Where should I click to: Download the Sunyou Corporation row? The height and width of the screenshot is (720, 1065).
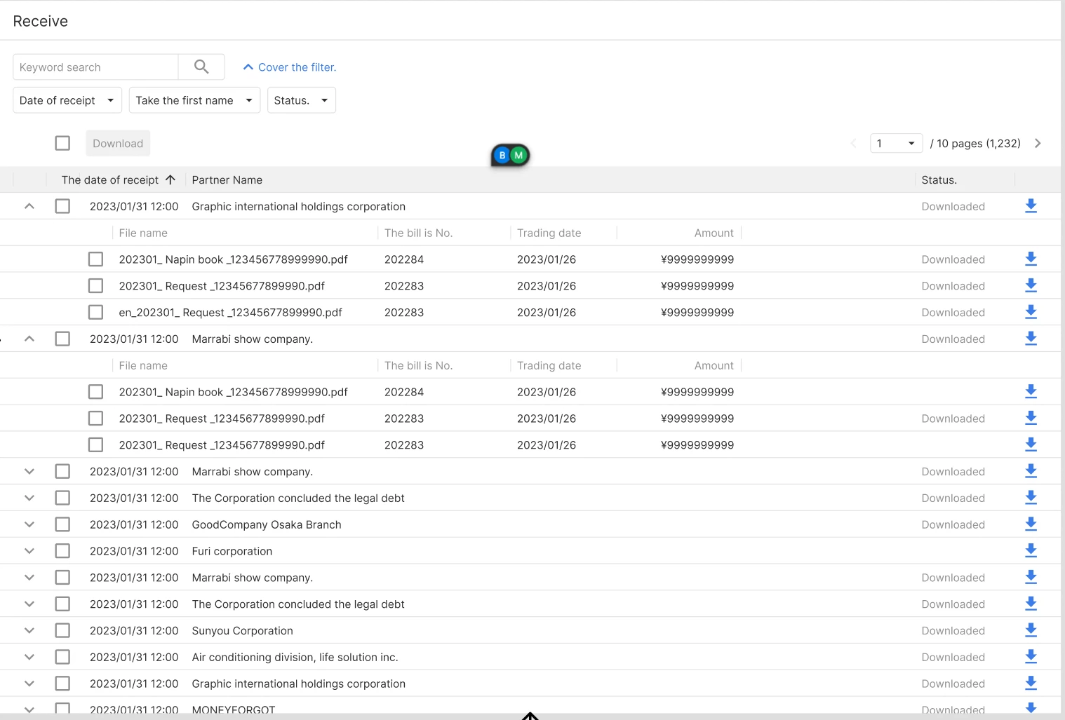pos(1031,630)
